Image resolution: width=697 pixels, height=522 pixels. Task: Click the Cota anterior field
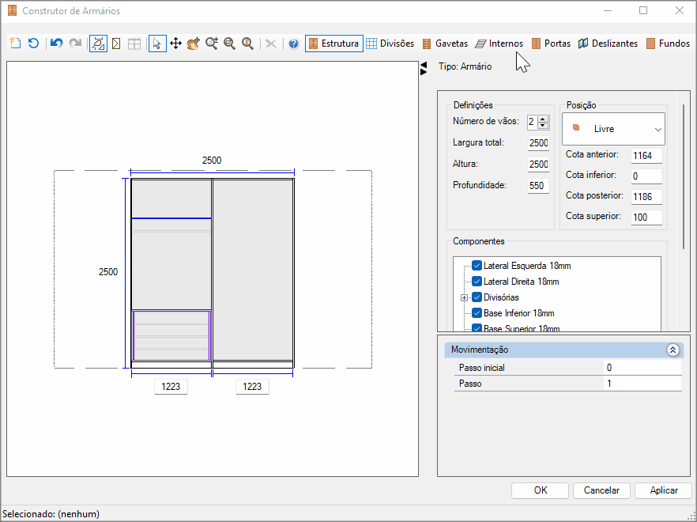tap(646, 156)
